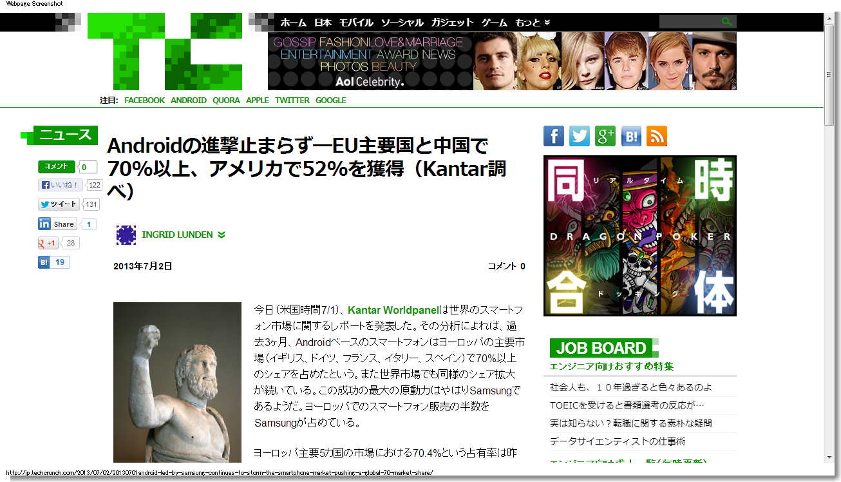
Task: Select the ソーシャル menu item
Action: 402,22
